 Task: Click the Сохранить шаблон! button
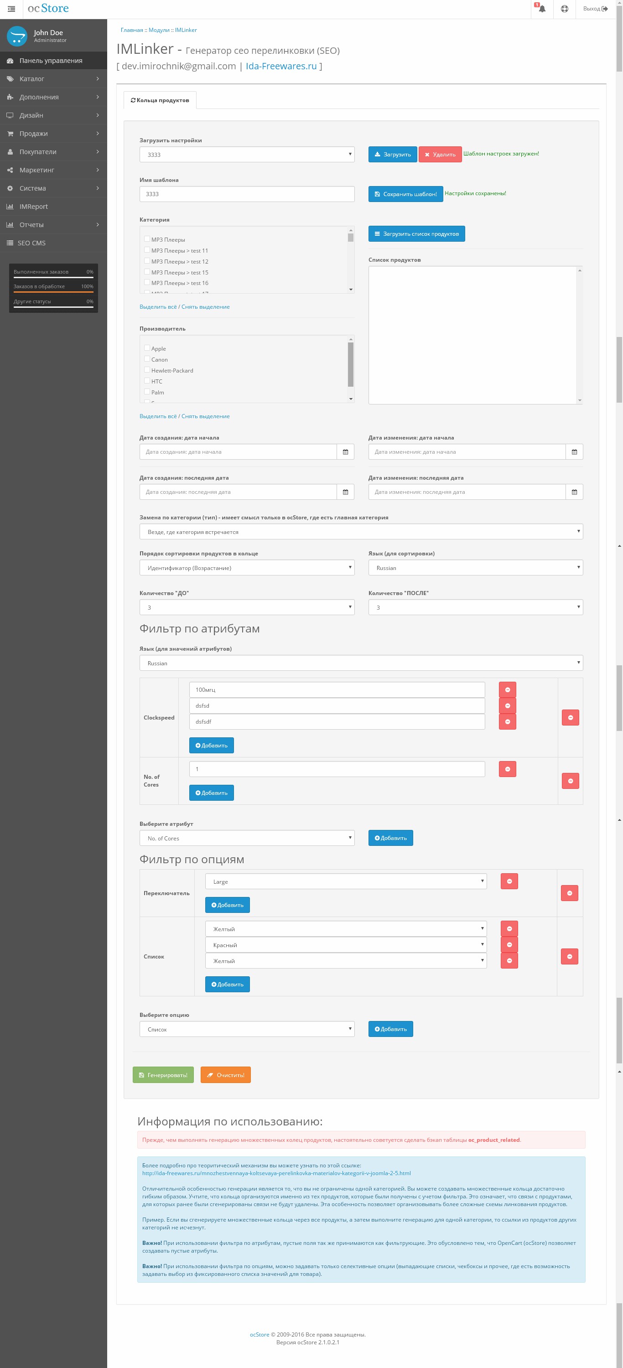tap(405, 194)
